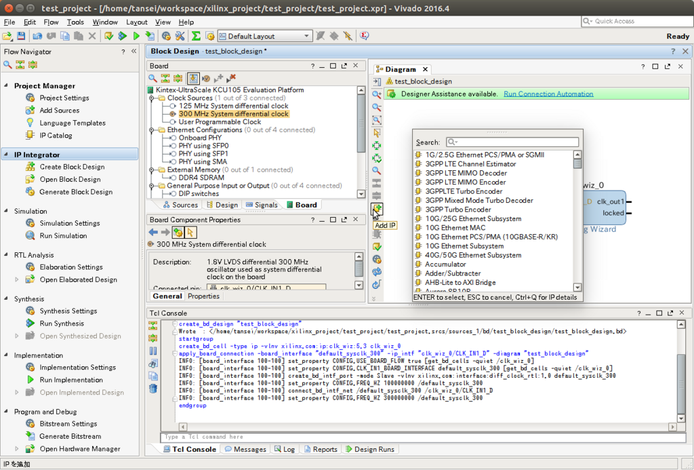The image size is (694, 470).
Task: Switch to the Design Runs tab
Action: click(x=369, y=449)
